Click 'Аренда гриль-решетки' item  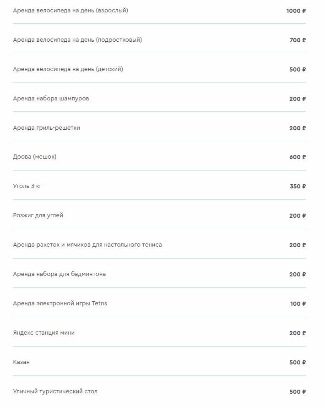46,128
